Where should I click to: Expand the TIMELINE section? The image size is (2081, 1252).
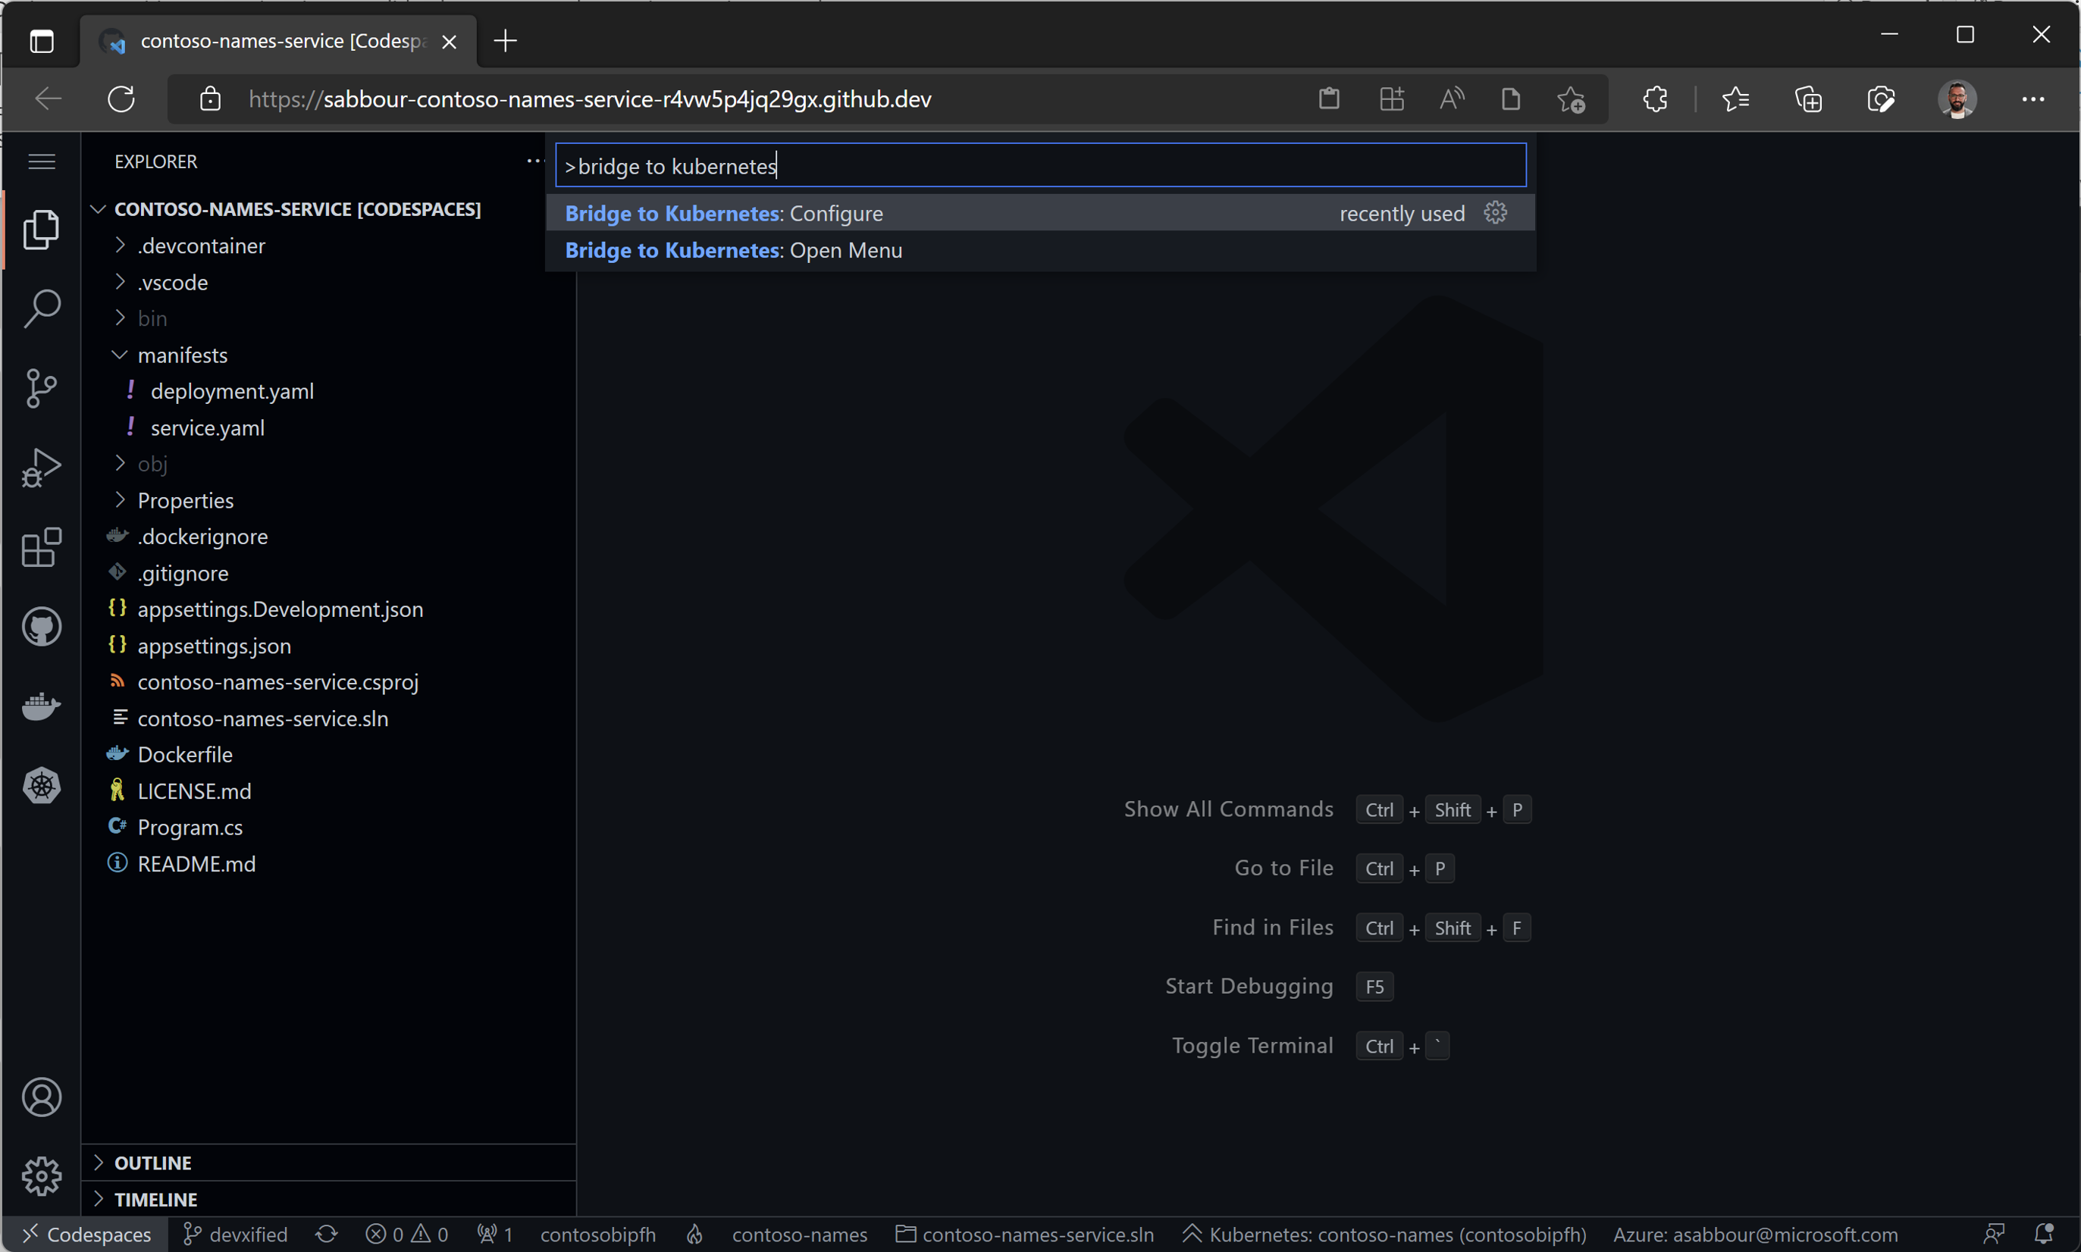(x=155, y=1199)
